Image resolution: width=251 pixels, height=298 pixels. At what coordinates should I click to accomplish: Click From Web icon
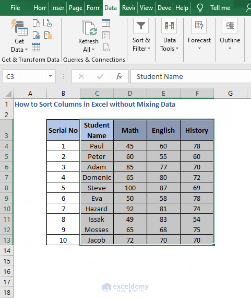36,35
